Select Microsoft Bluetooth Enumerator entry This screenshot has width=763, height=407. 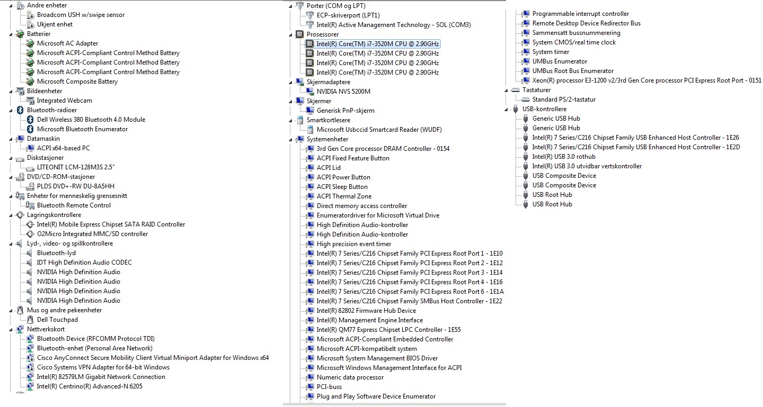82,129
